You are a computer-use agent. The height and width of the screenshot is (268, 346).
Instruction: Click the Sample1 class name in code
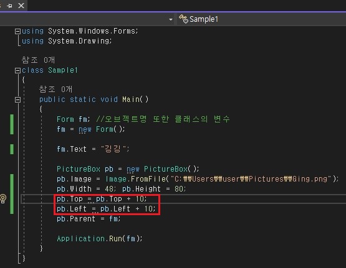pyautogui.click(x=63, y=70)
